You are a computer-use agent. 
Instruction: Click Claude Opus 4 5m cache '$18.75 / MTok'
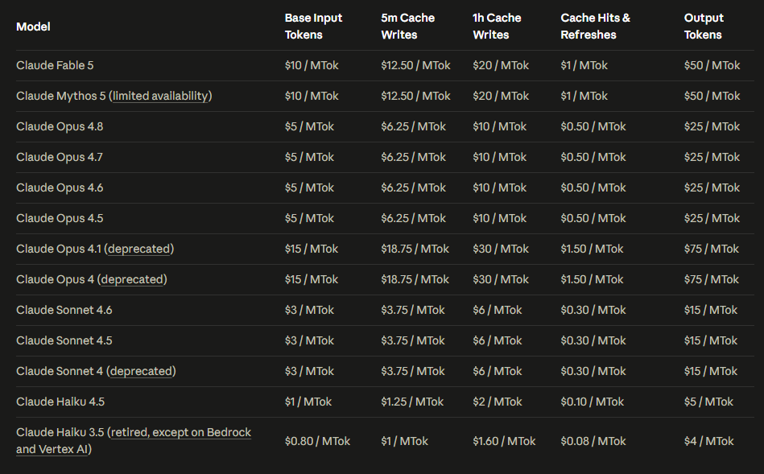(415, 279)
